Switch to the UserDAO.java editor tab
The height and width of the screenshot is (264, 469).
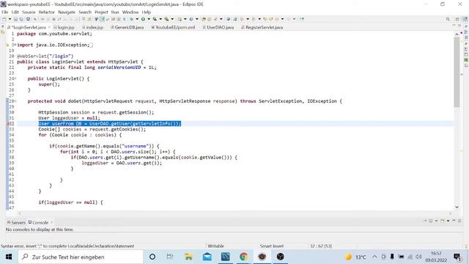pos(218,27)
